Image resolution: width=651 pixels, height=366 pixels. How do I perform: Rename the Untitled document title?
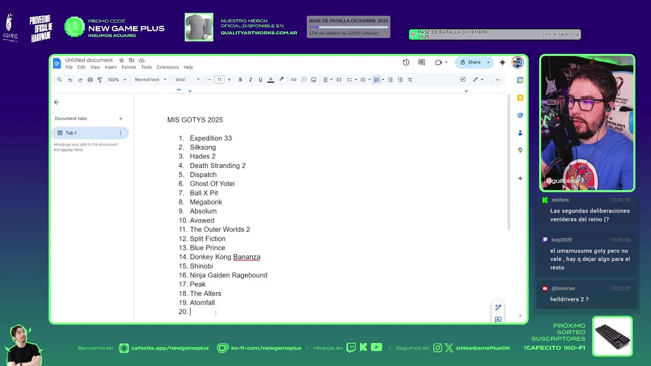coord(89,60)
